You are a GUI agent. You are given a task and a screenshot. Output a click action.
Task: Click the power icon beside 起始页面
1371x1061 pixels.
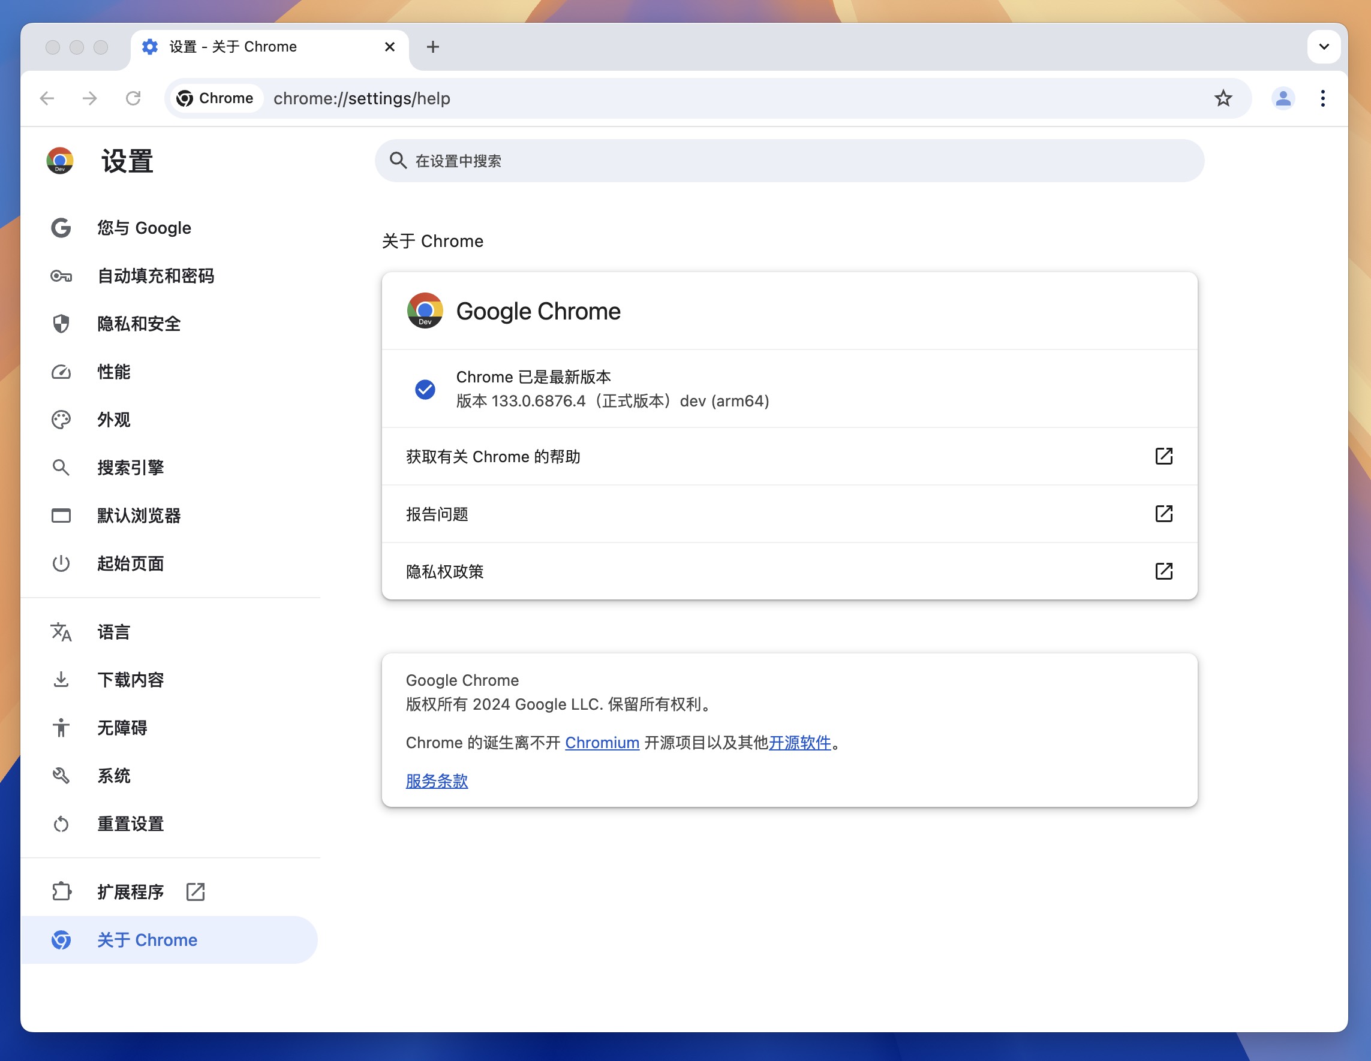(x=61, y=563)
